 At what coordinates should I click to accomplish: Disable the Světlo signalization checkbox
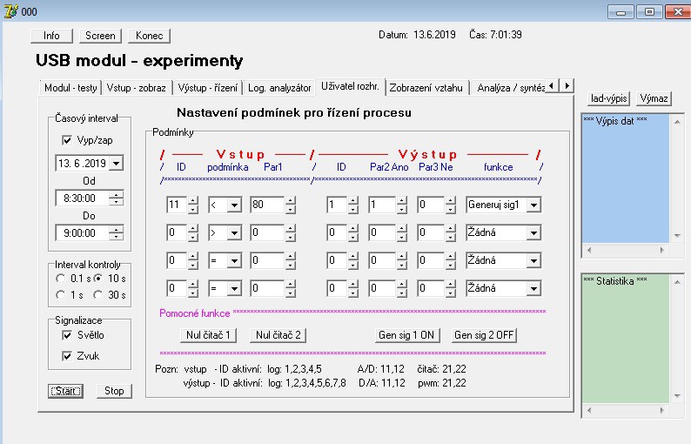click(68, 335)
